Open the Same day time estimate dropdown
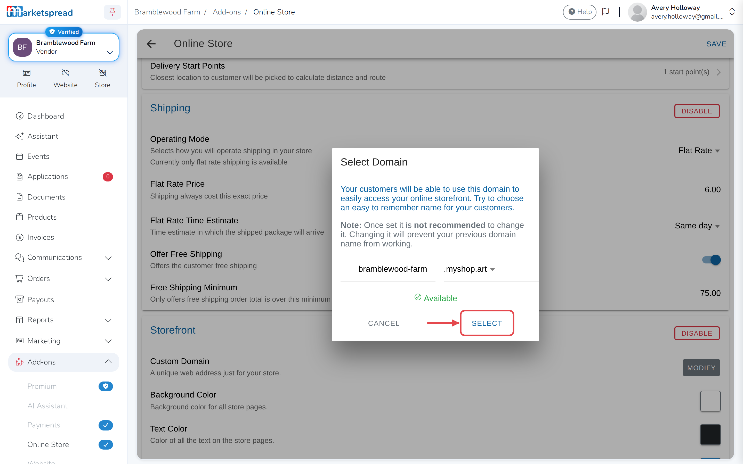 tap(697, 226)
